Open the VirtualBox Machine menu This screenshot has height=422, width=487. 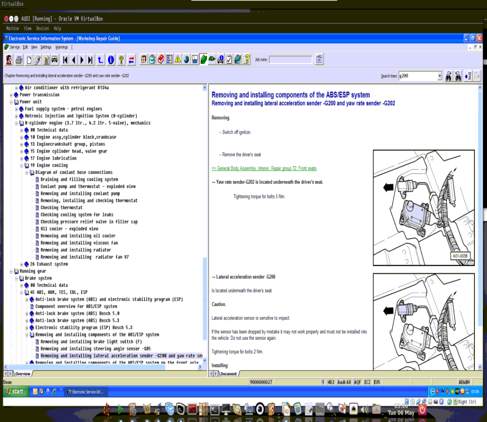pos(13,29)
